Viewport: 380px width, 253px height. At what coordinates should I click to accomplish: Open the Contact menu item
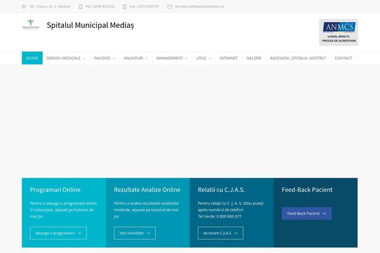tap(343, 58)
